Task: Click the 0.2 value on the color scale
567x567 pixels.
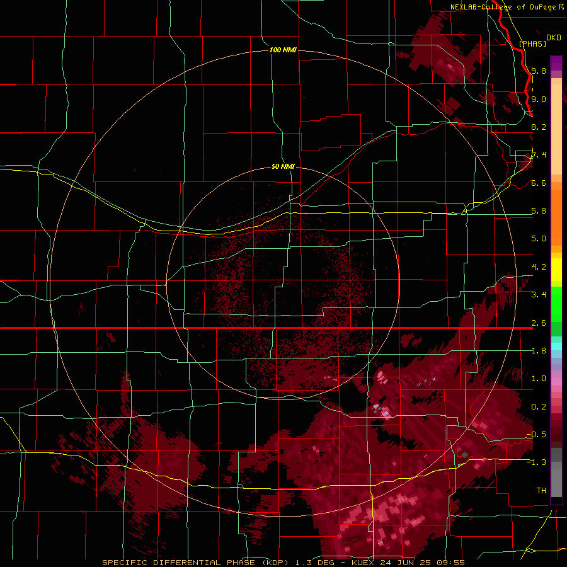Action: 539,406
